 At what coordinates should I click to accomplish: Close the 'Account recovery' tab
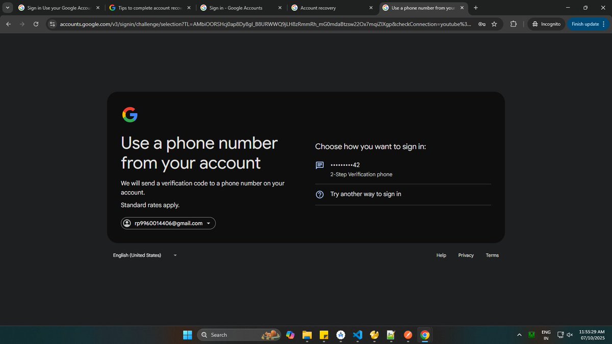pos(371,8)
